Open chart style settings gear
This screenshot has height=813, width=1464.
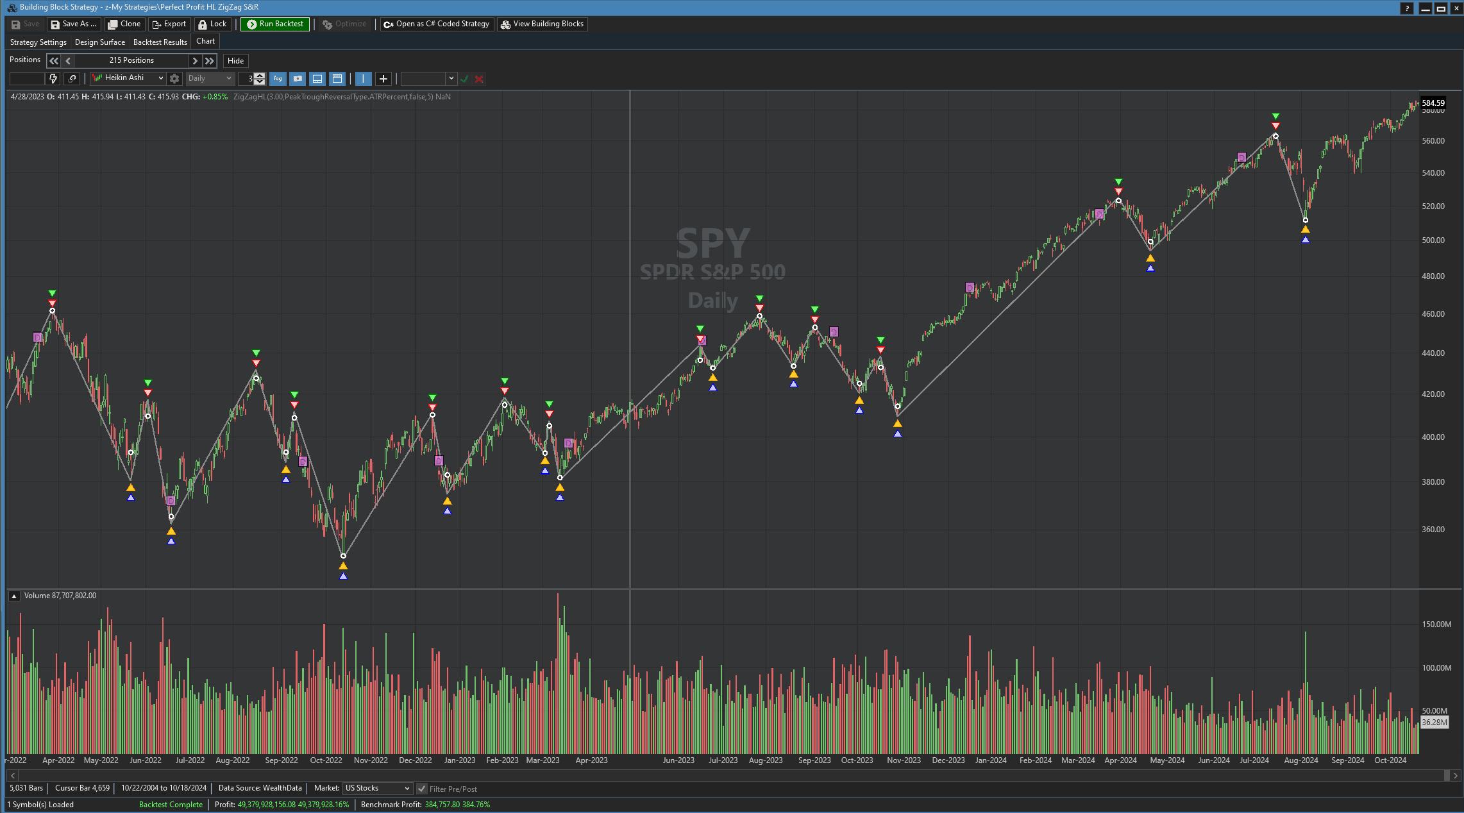pos(174,79)
